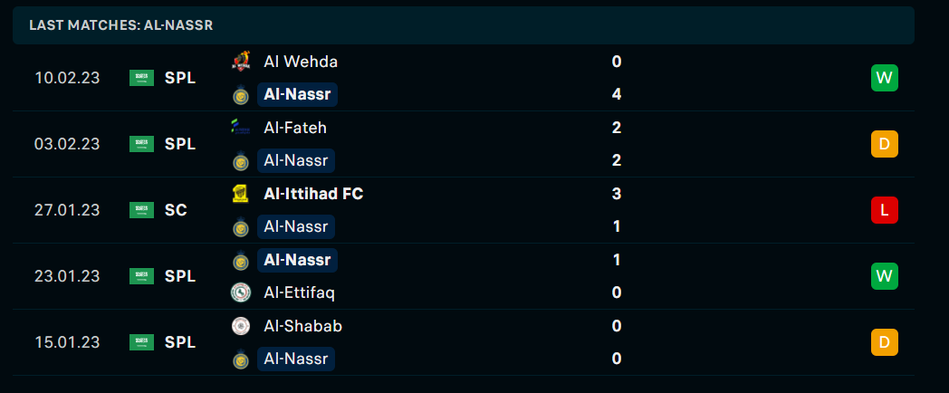Open the Al-Ittihad FC team link

(x=313, y=194)
